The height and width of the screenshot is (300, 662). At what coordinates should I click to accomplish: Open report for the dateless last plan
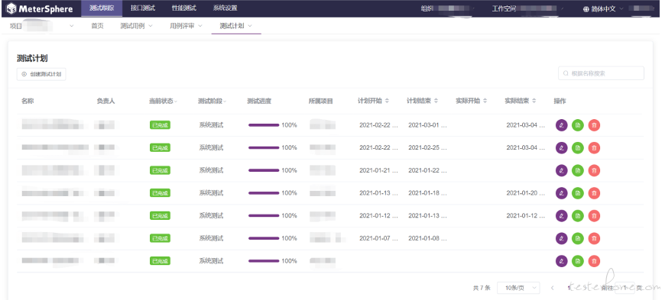(x=578, y=261)
